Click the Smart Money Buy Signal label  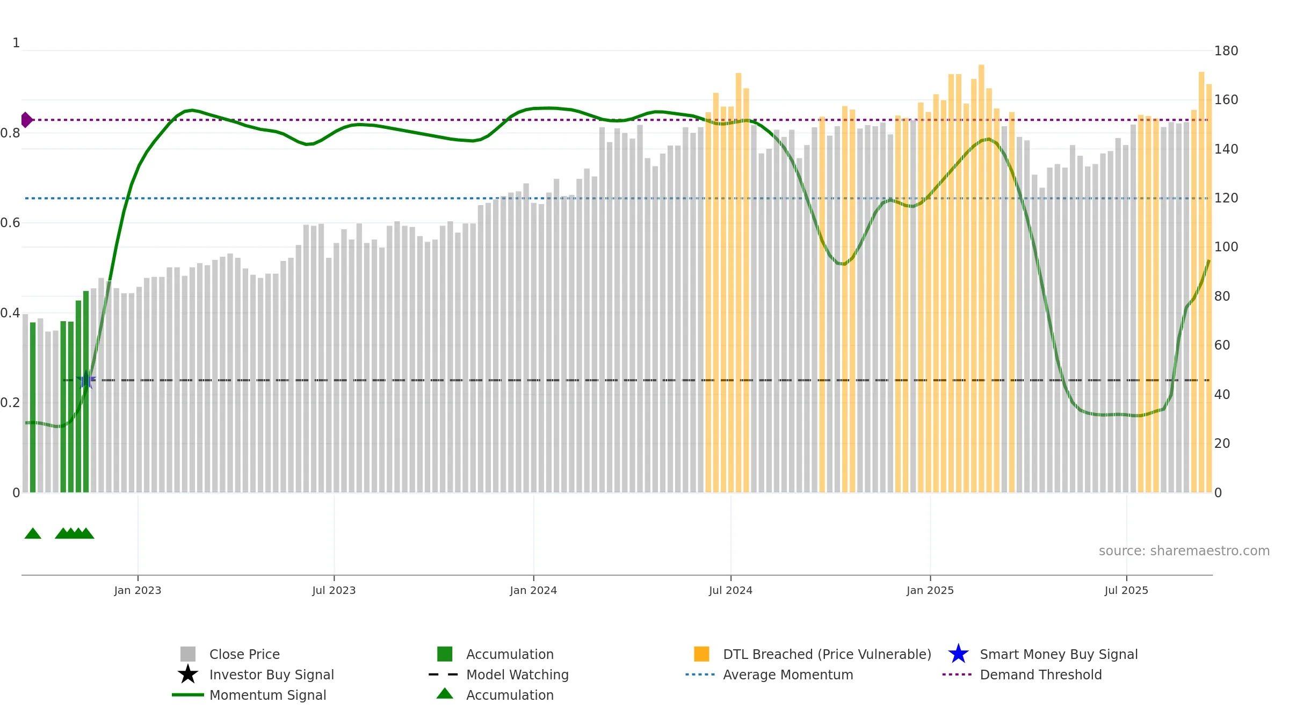coord(1059,654)
